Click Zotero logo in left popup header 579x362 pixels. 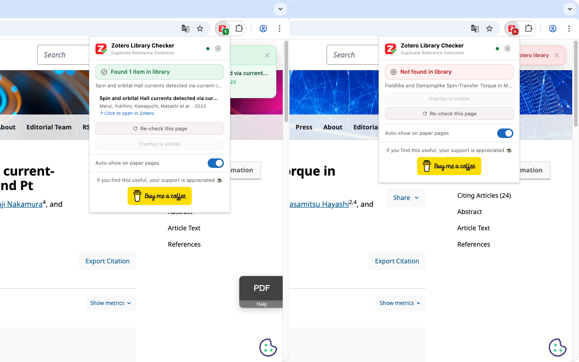pos(101,49)
